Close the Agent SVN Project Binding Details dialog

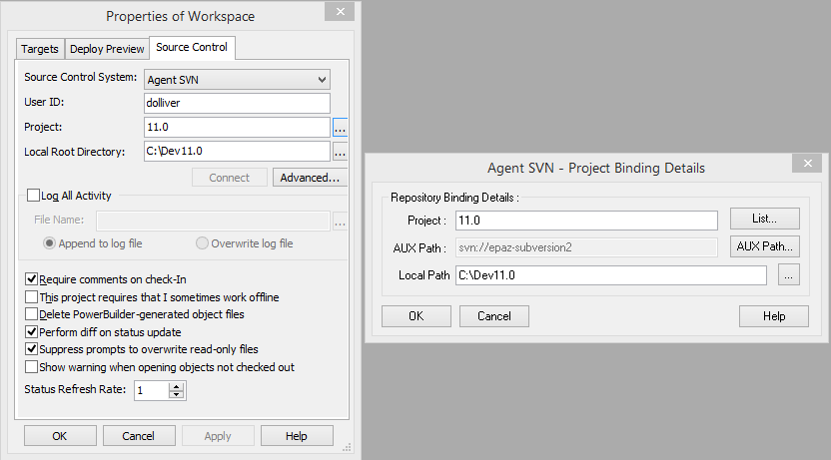(x=808, y=163)
